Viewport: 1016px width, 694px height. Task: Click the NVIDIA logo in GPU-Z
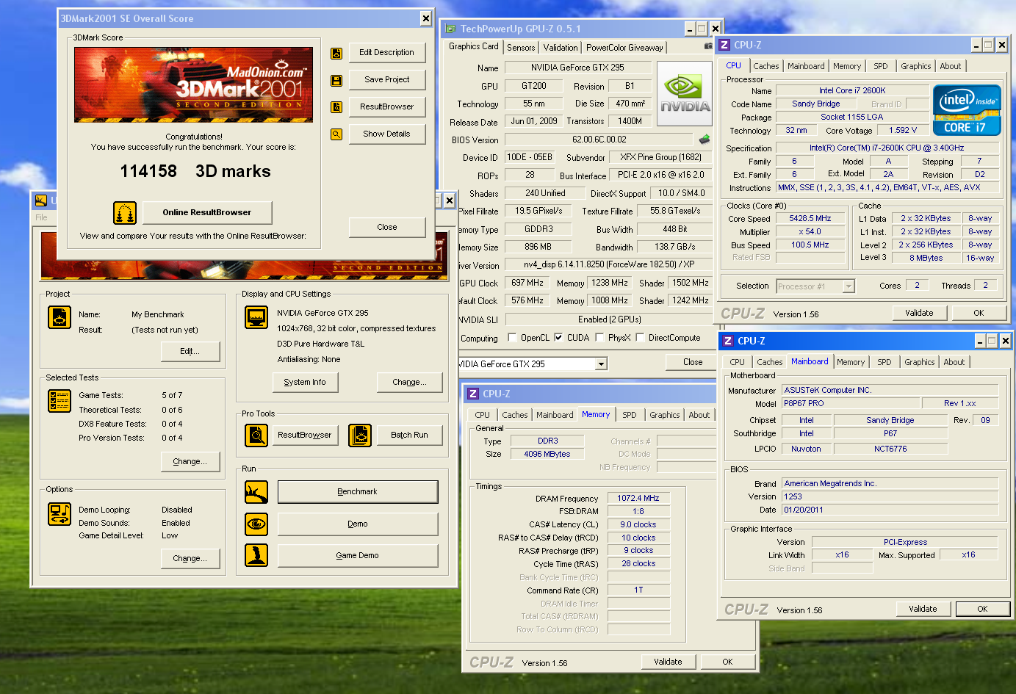click(684, 95)
